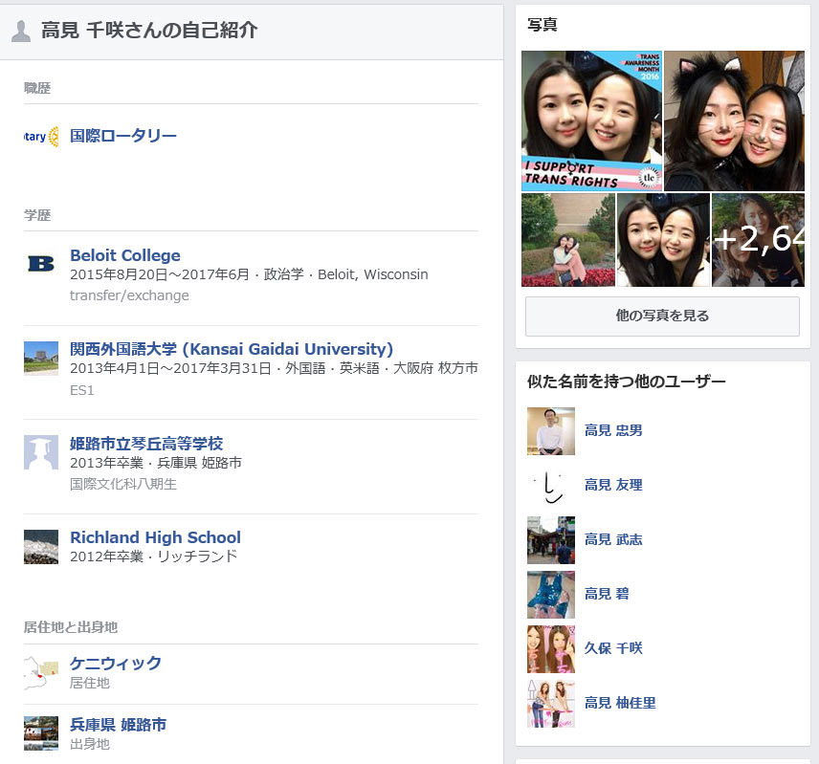Click Beloit College date and major line

(249, 274)
